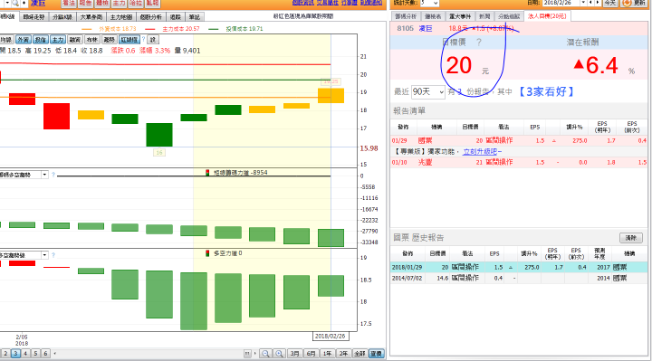Click the previous date left arrow
Image resolution: width=652 pixels, height=361 pixels.
[x=590, y=3]
